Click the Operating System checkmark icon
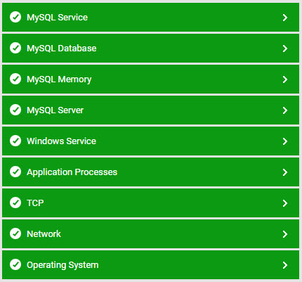This screenshot has height=282, width=302. coord(15,264)
